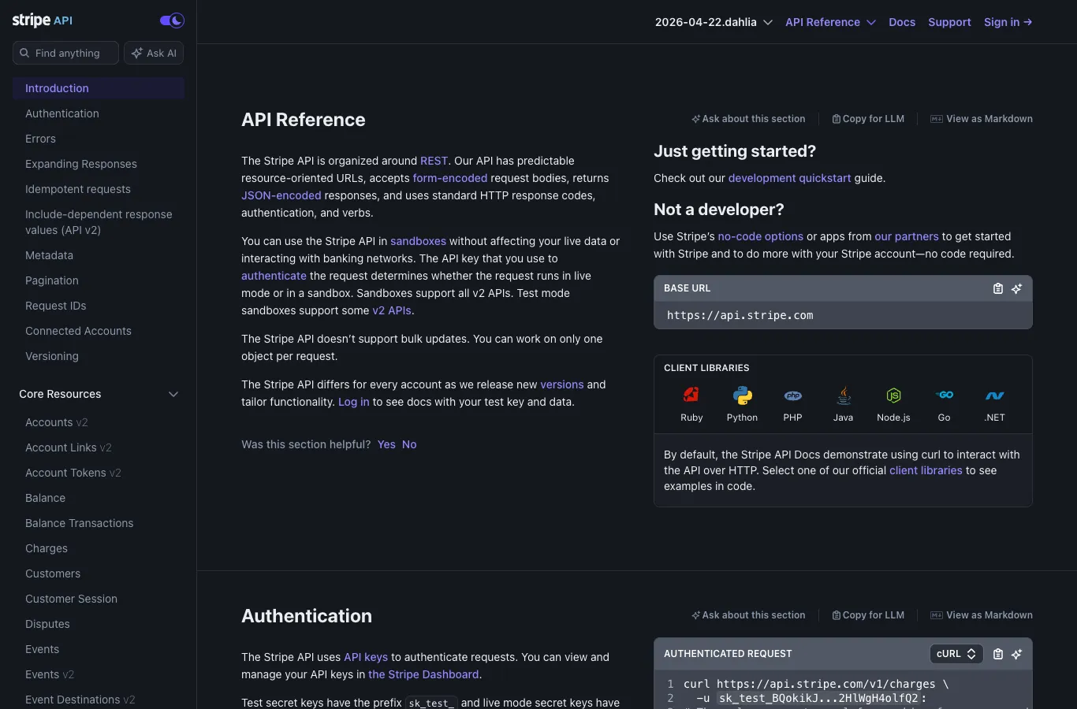Open Customers resource in sidebar
The height and width of the screenshot is (709, 1077).
tap(53, 574)
